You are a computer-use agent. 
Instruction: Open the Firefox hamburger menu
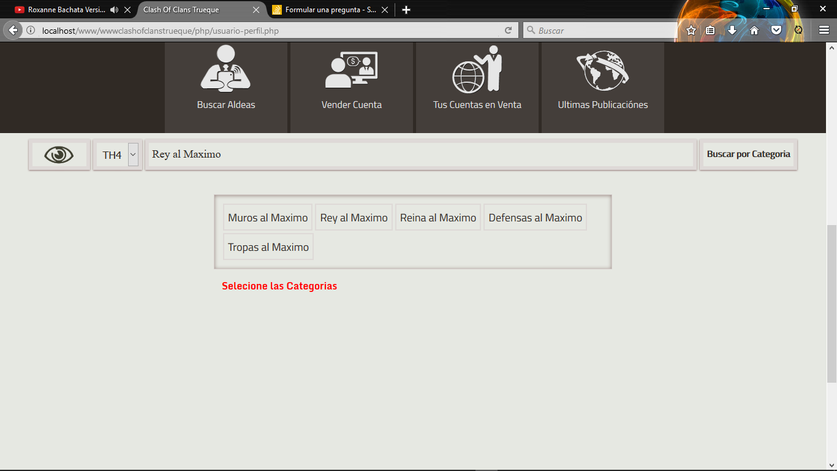[824, 30]
